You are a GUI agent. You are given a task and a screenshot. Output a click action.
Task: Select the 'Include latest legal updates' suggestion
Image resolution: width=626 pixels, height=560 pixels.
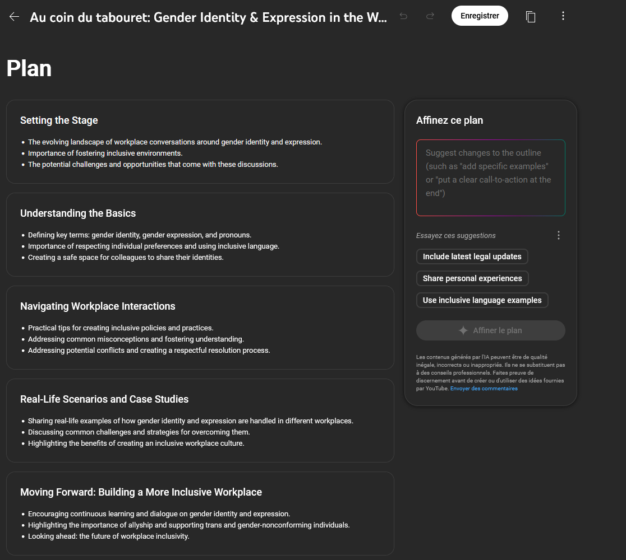tap(472, 256)
